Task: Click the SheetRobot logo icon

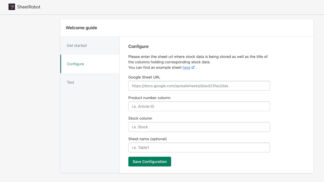Action: 12,7
